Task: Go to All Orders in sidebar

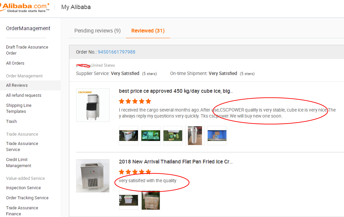Action: (15, 63)
